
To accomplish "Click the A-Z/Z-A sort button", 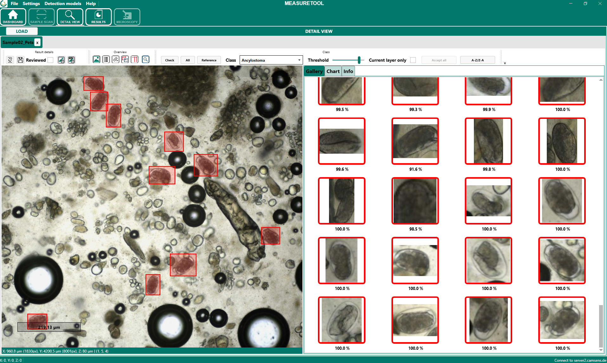I will [x=477, y=60].
